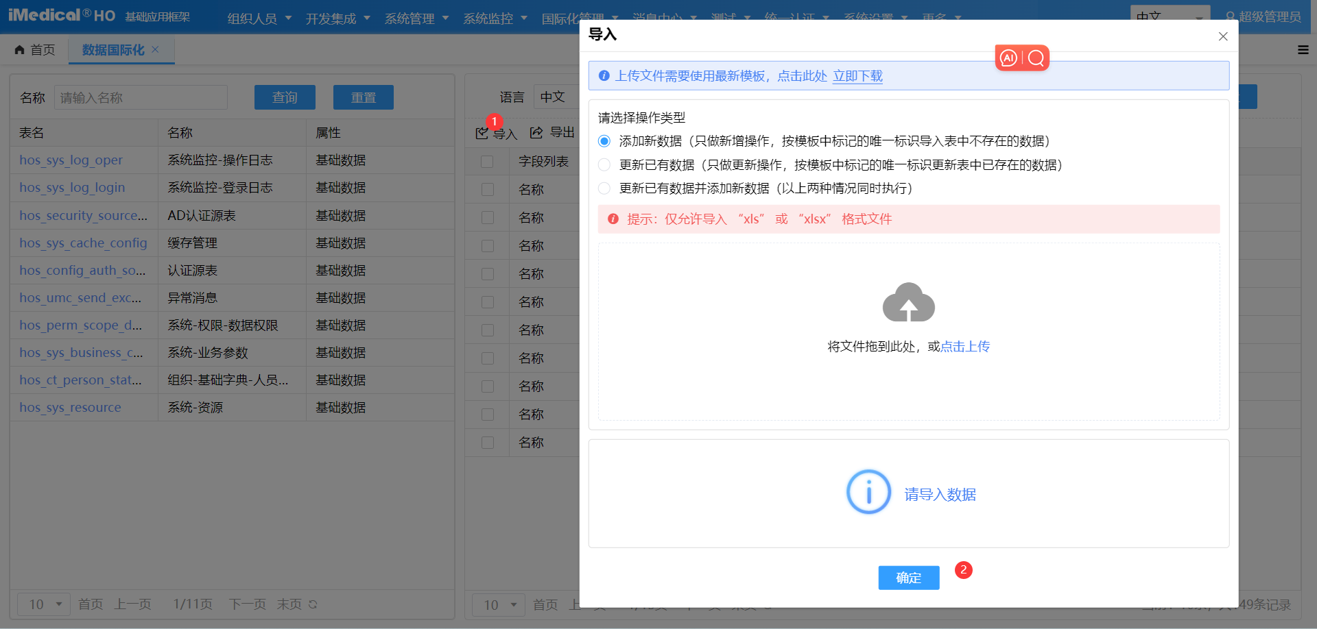Switch to the 首页 tab
Viewport: 1317px width, 629px height.
(x=34, y=50)
